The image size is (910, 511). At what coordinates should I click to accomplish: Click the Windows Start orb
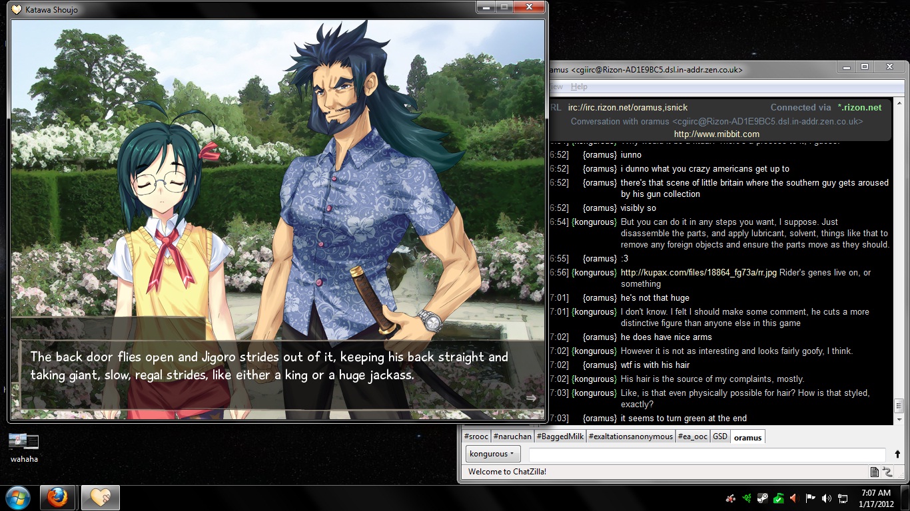(x=18, y=498)
